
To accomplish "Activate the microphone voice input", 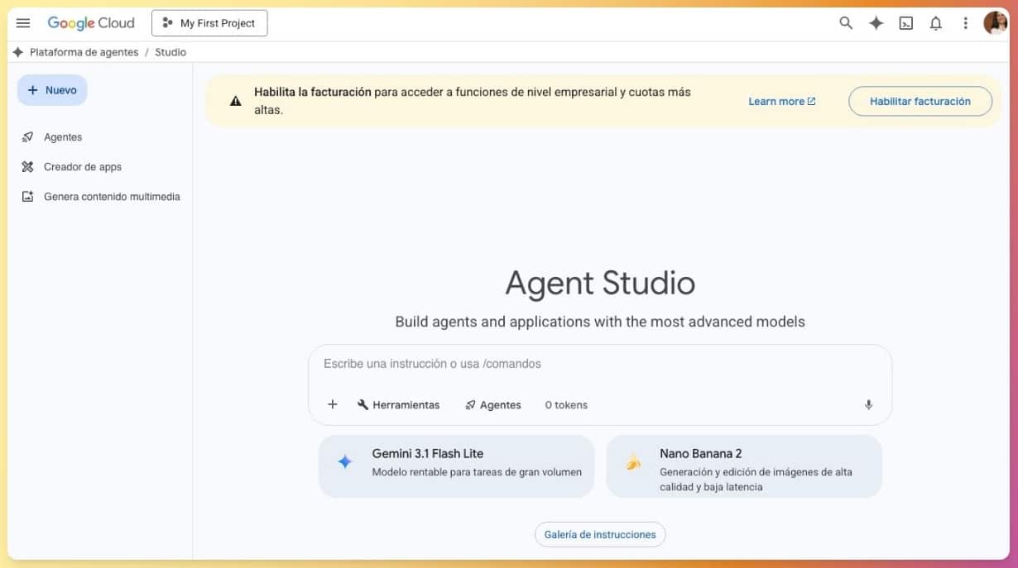I will point(868,405).
